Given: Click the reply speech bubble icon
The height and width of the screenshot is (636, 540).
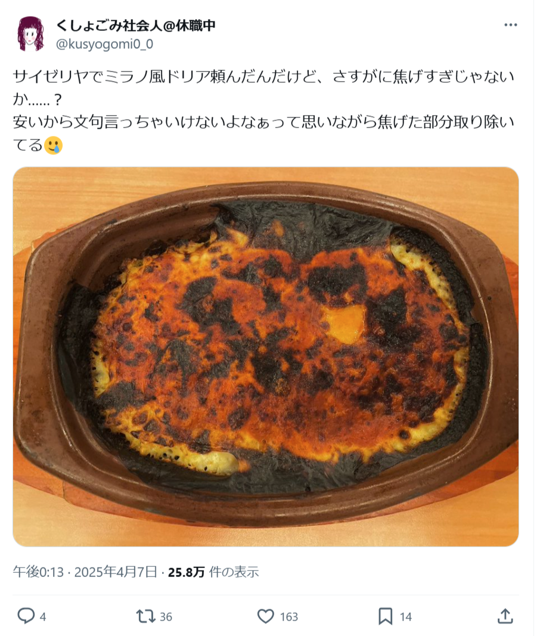Looking at the screenshot, I should 26,616.
